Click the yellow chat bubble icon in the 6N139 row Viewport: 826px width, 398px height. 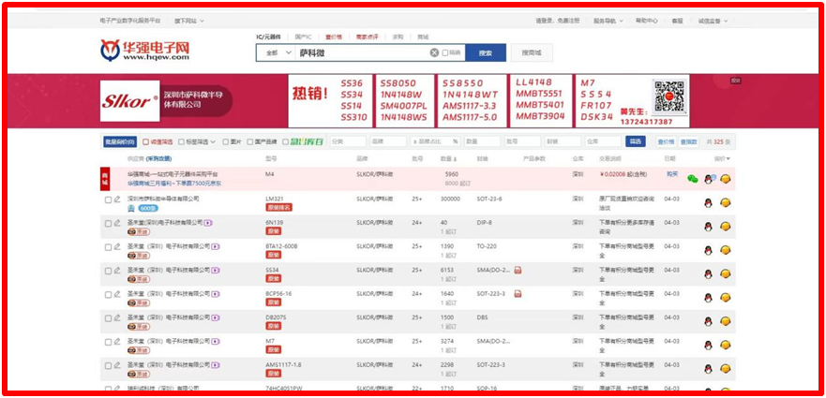726,226
